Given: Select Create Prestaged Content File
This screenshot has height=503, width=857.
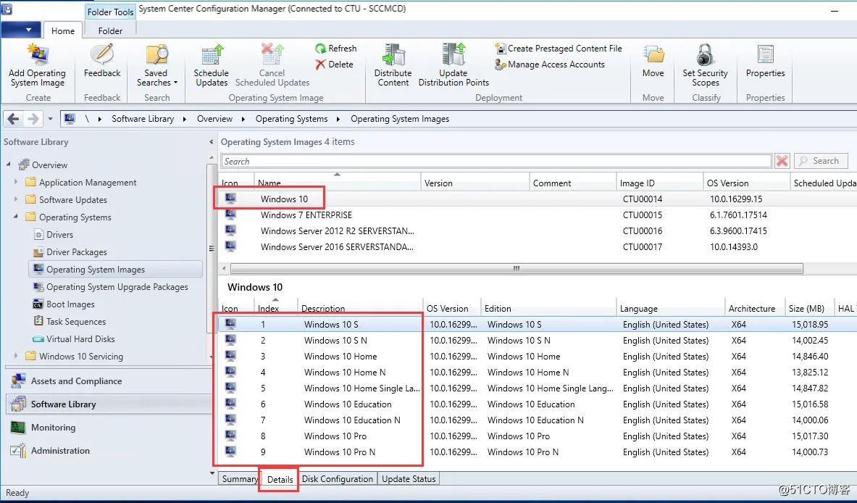Looking at the screenshot, I should click(559, 49).
